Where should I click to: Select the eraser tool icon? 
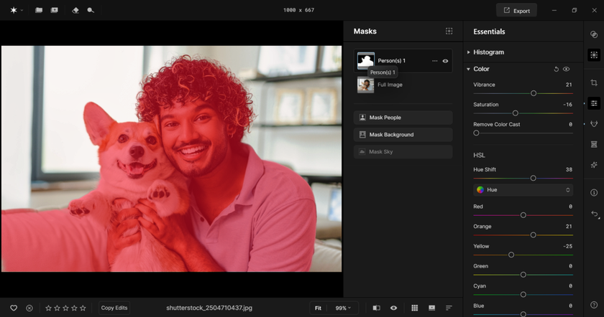pyautogui.click(x=75, y=10)
